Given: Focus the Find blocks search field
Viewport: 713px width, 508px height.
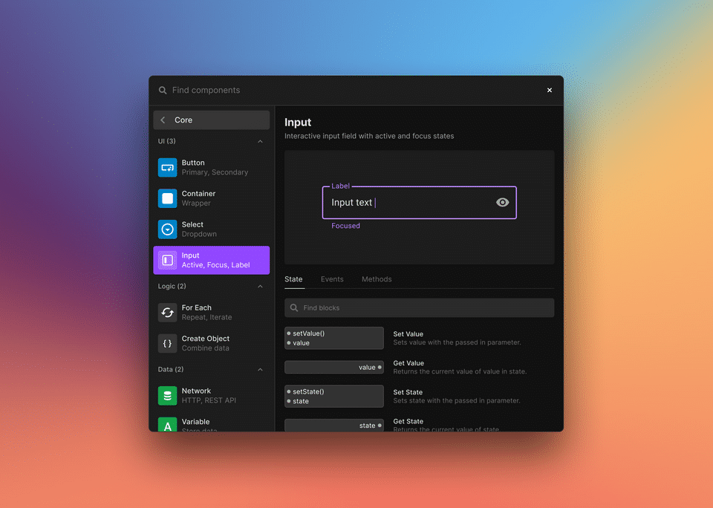Looking at the screenshot, I should point(419,308).
